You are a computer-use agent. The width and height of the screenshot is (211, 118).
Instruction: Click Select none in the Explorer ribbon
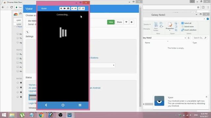coord(188,27)
